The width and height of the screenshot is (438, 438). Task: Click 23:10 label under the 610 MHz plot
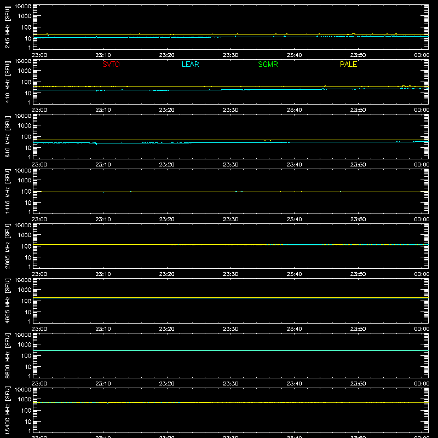tap(103, 165)
